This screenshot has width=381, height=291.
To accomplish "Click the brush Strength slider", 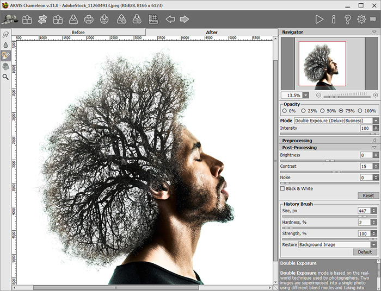I will [329, 239].
